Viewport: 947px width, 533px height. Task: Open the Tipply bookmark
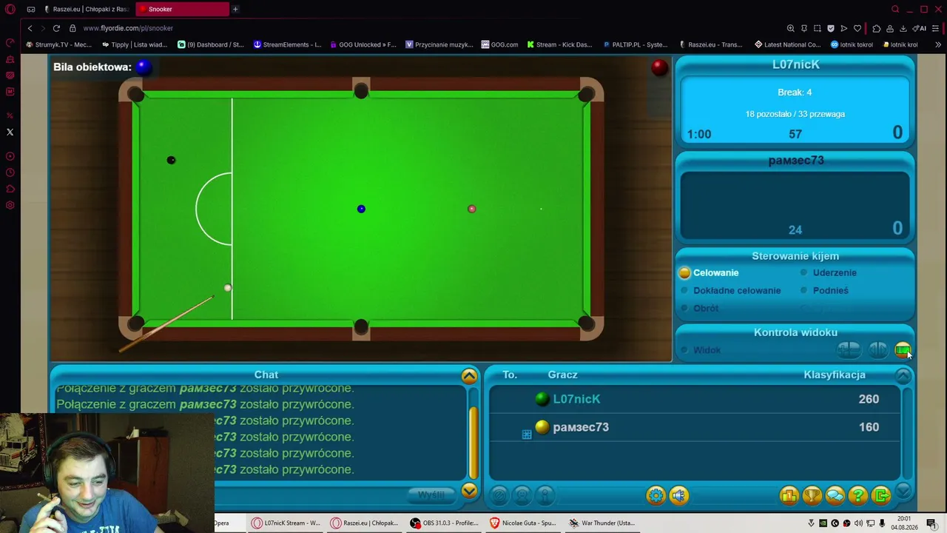coord(135,44)
